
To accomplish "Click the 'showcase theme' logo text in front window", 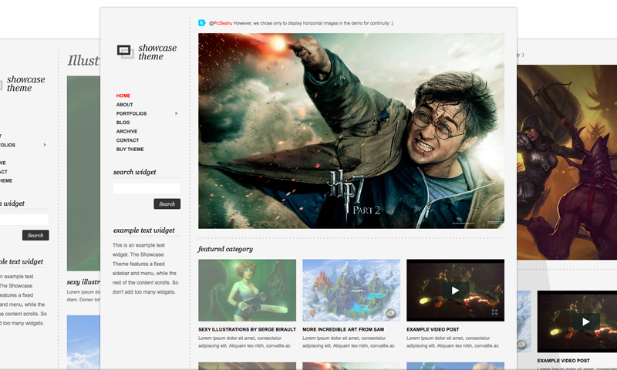I will (x=157, y=52).
